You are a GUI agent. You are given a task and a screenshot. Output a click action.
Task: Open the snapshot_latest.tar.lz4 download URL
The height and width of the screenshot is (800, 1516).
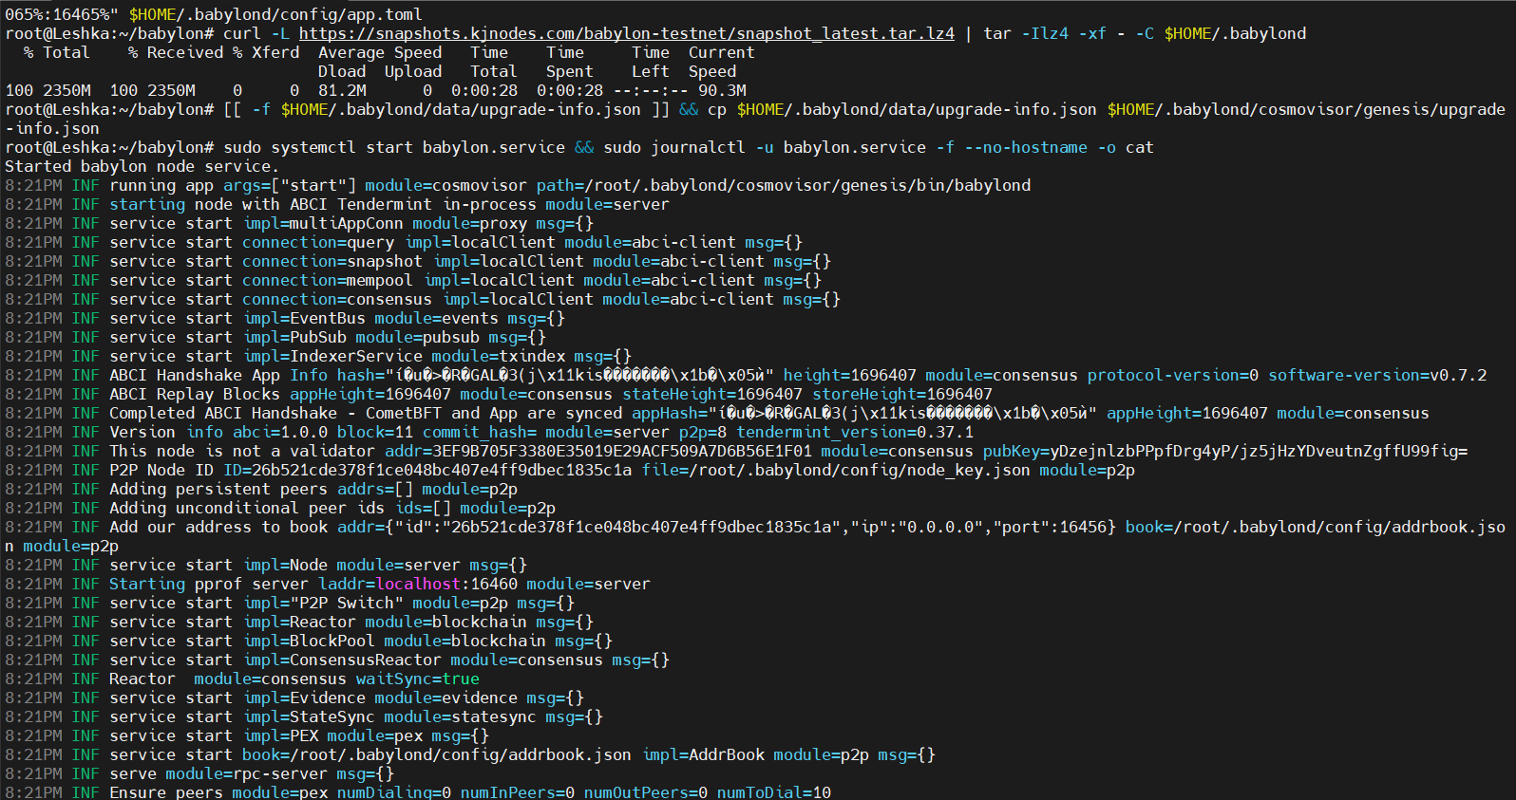(x=626, y=33)
